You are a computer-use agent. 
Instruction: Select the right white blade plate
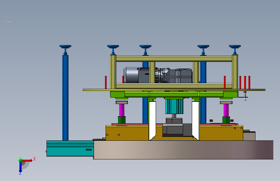(195, 120)
